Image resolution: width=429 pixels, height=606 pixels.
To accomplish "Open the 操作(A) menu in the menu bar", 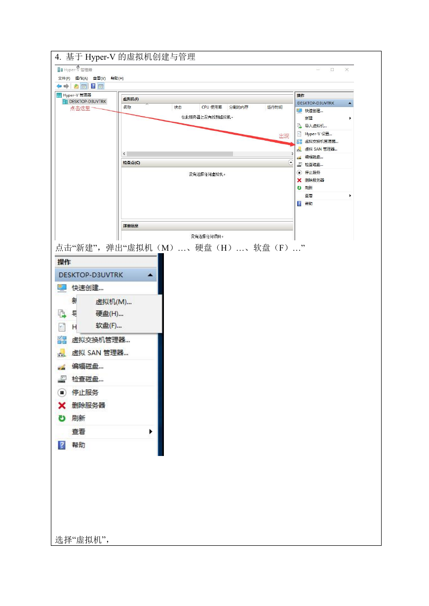I will pos(81,78).
